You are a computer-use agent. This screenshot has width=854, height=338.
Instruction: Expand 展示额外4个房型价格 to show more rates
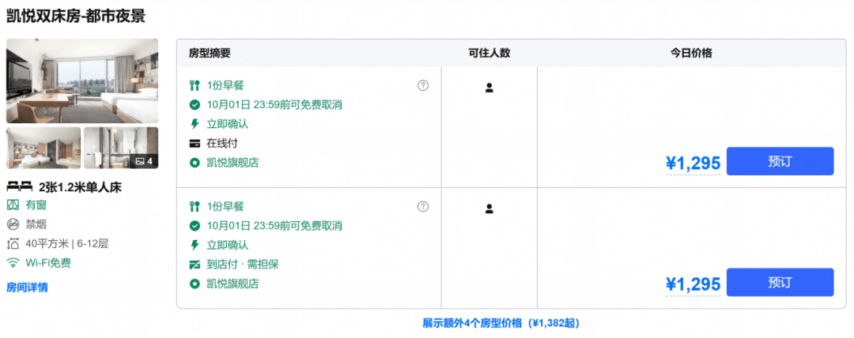501,323
